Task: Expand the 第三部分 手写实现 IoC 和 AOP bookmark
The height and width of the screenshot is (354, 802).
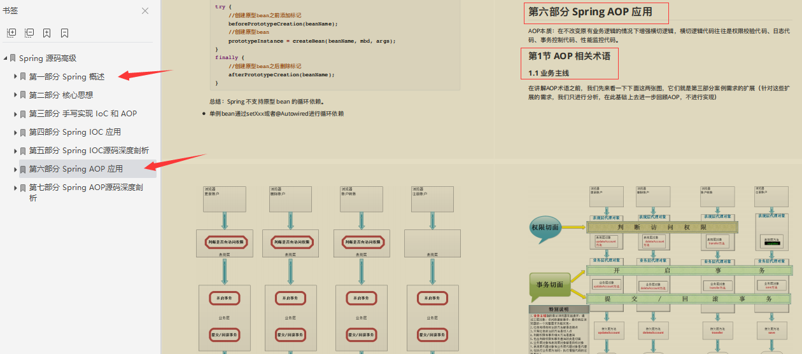Action: 15,113
